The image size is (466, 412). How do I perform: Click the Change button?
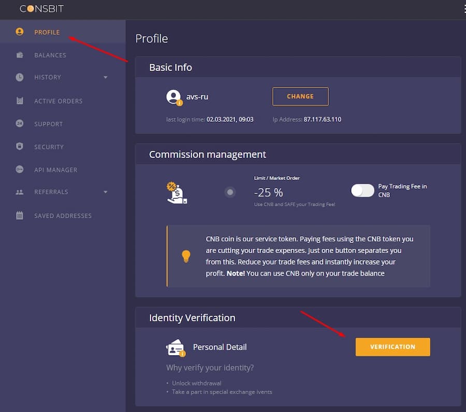coord(300,96)
